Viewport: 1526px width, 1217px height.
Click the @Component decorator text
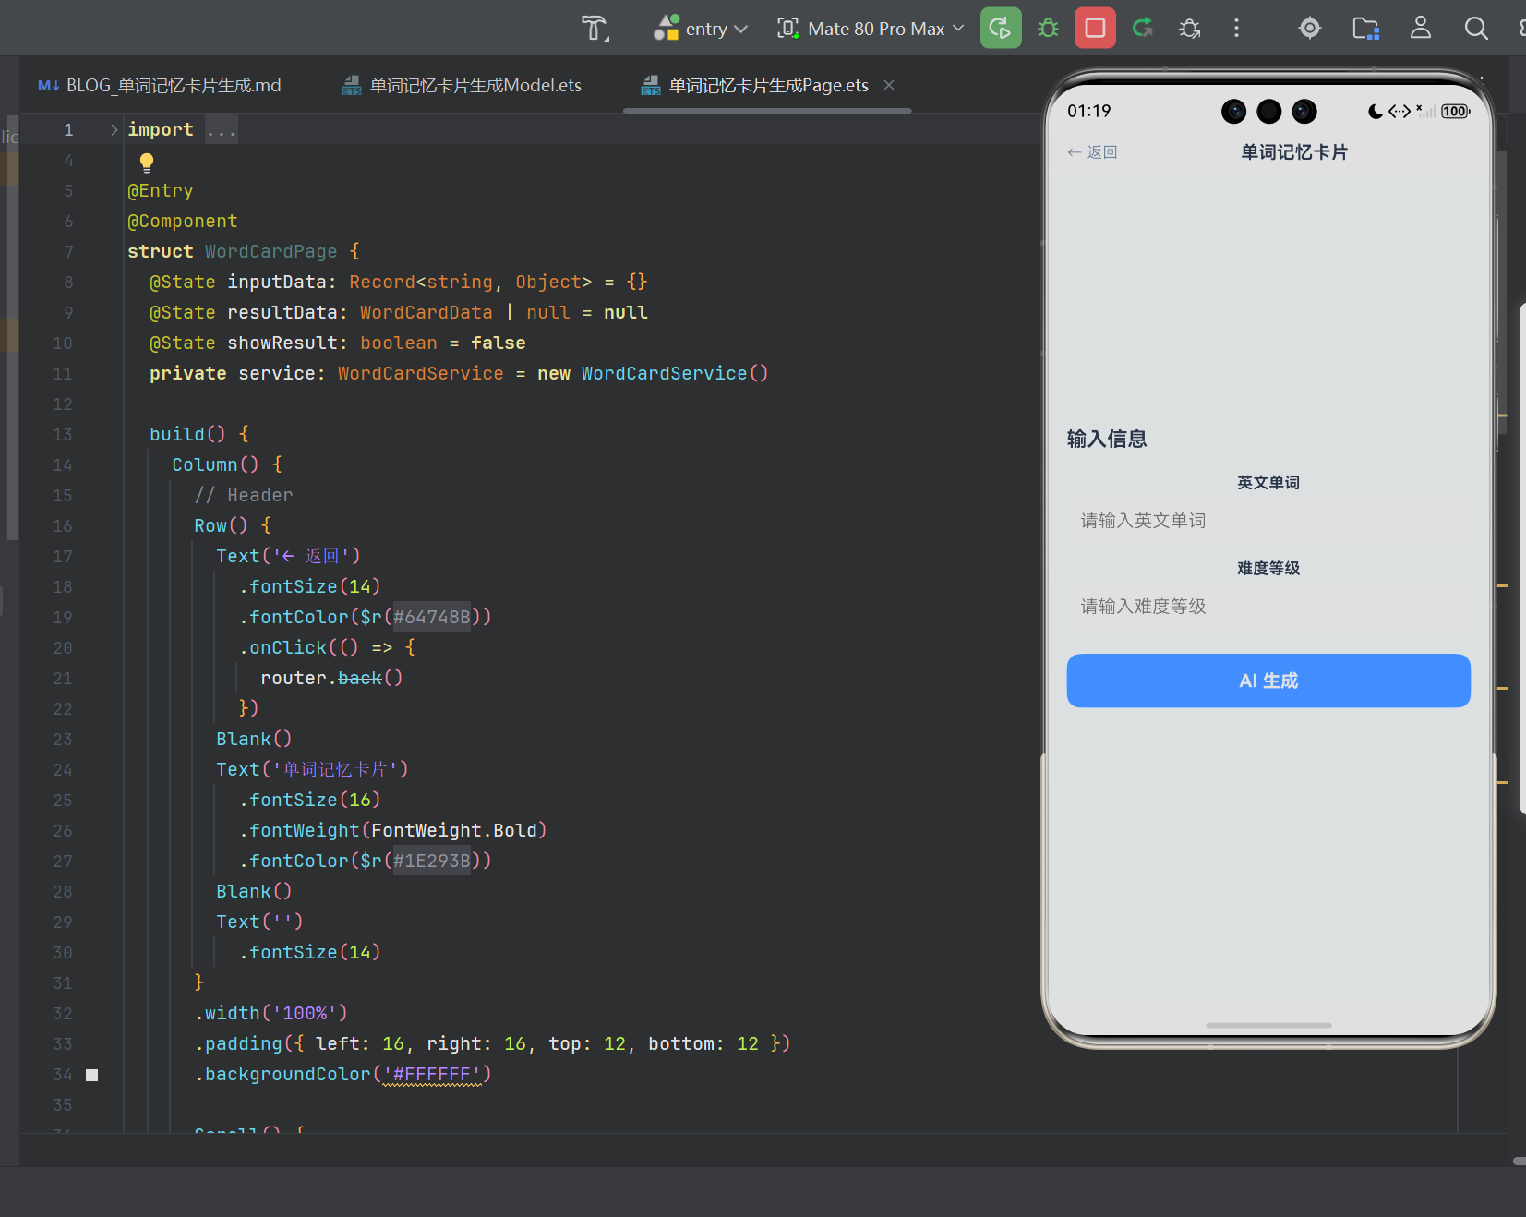coord(183,222)
